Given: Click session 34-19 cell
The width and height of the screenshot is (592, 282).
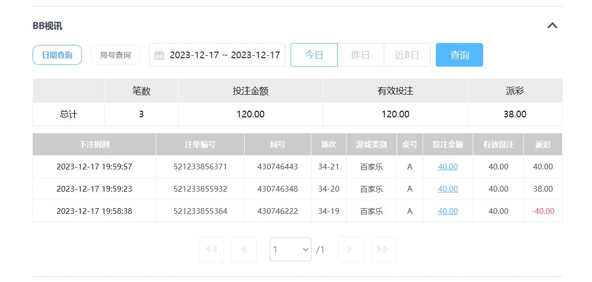Looking at the screenshot, I should click(x=328, y=211).
